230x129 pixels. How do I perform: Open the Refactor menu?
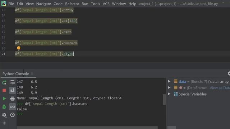pyautogui.click(x=72, y=4)
